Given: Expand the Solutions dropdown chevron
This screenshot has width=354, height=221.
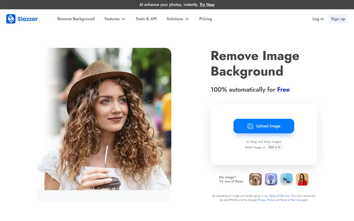Looking at the screenshot, I should click(x=187, y=19).
